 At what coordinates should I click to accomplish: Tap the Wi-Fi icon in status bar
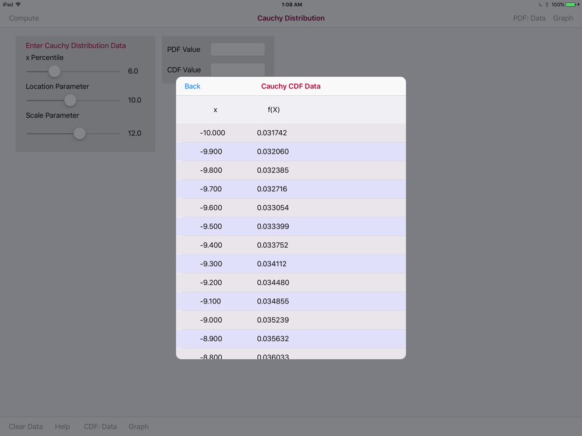[x=18, y=5]
